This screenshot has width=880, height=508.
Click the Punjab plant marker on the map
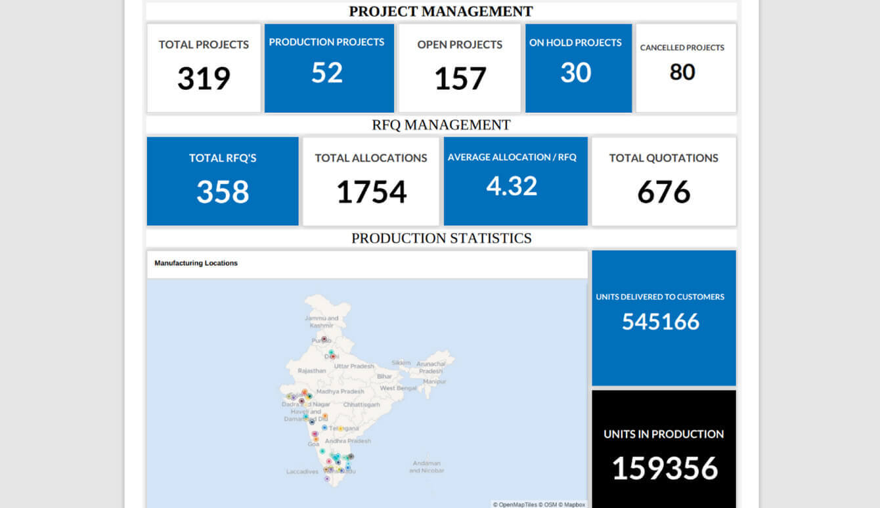[x=324, y=338]
